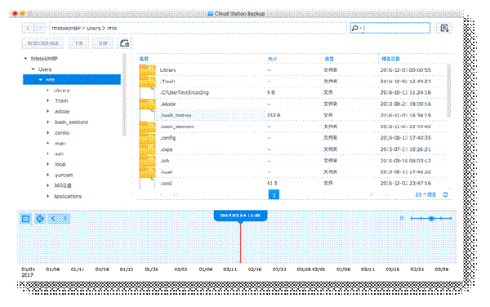Screen dimensions: 490x307
Task: Click the magnifier icon in search box
Action: click(355, 28)
